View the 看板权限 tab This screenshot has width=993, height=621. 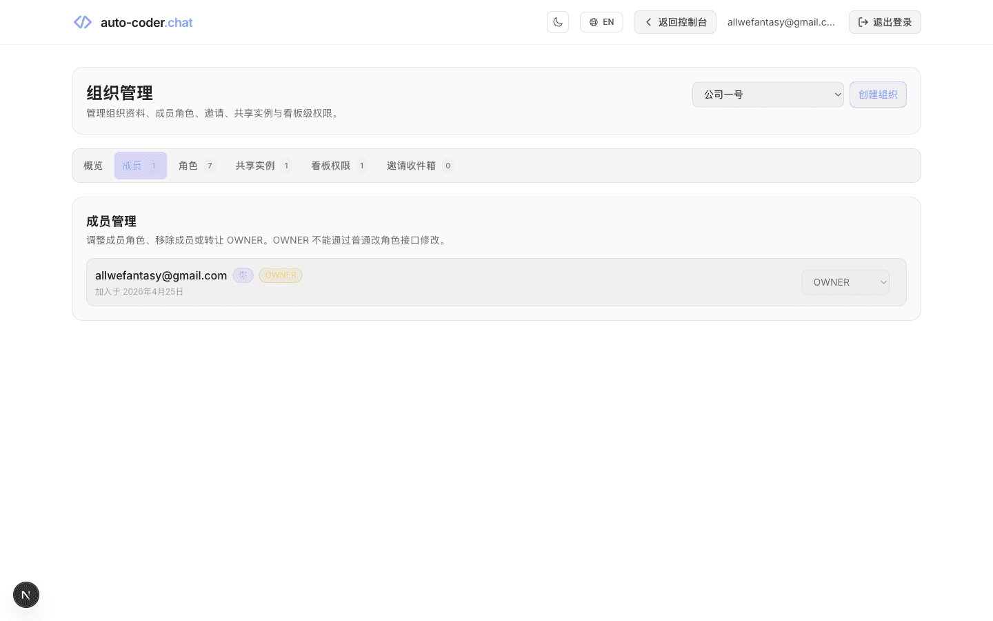(x=330, y=166)
